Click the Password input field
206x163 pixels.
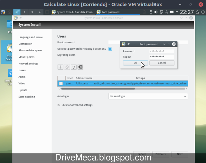(162, 51)
